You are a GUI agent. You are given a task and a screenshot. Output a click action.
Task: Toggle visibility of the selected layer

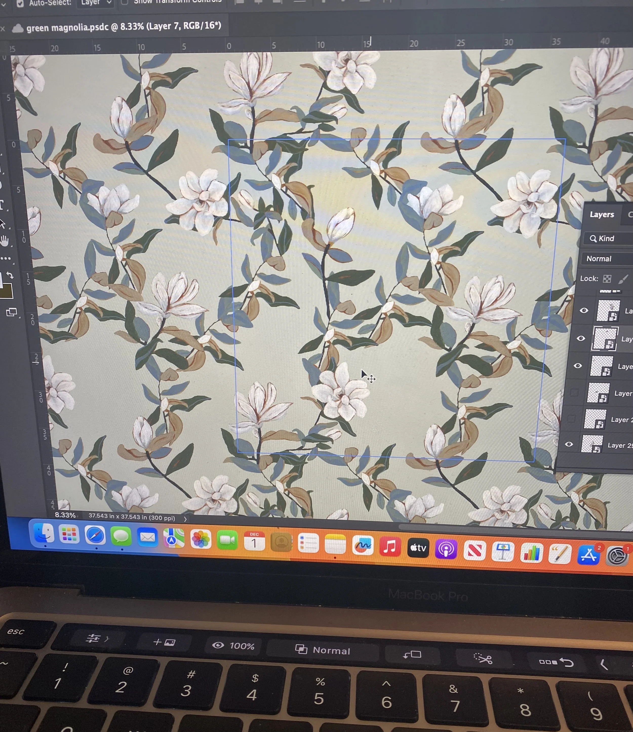581,338
